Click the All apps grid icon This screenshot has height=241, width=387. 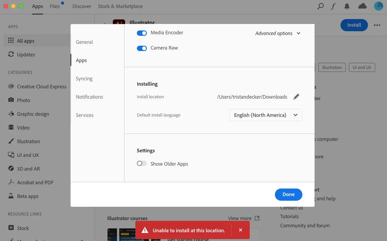coord(11,40)
